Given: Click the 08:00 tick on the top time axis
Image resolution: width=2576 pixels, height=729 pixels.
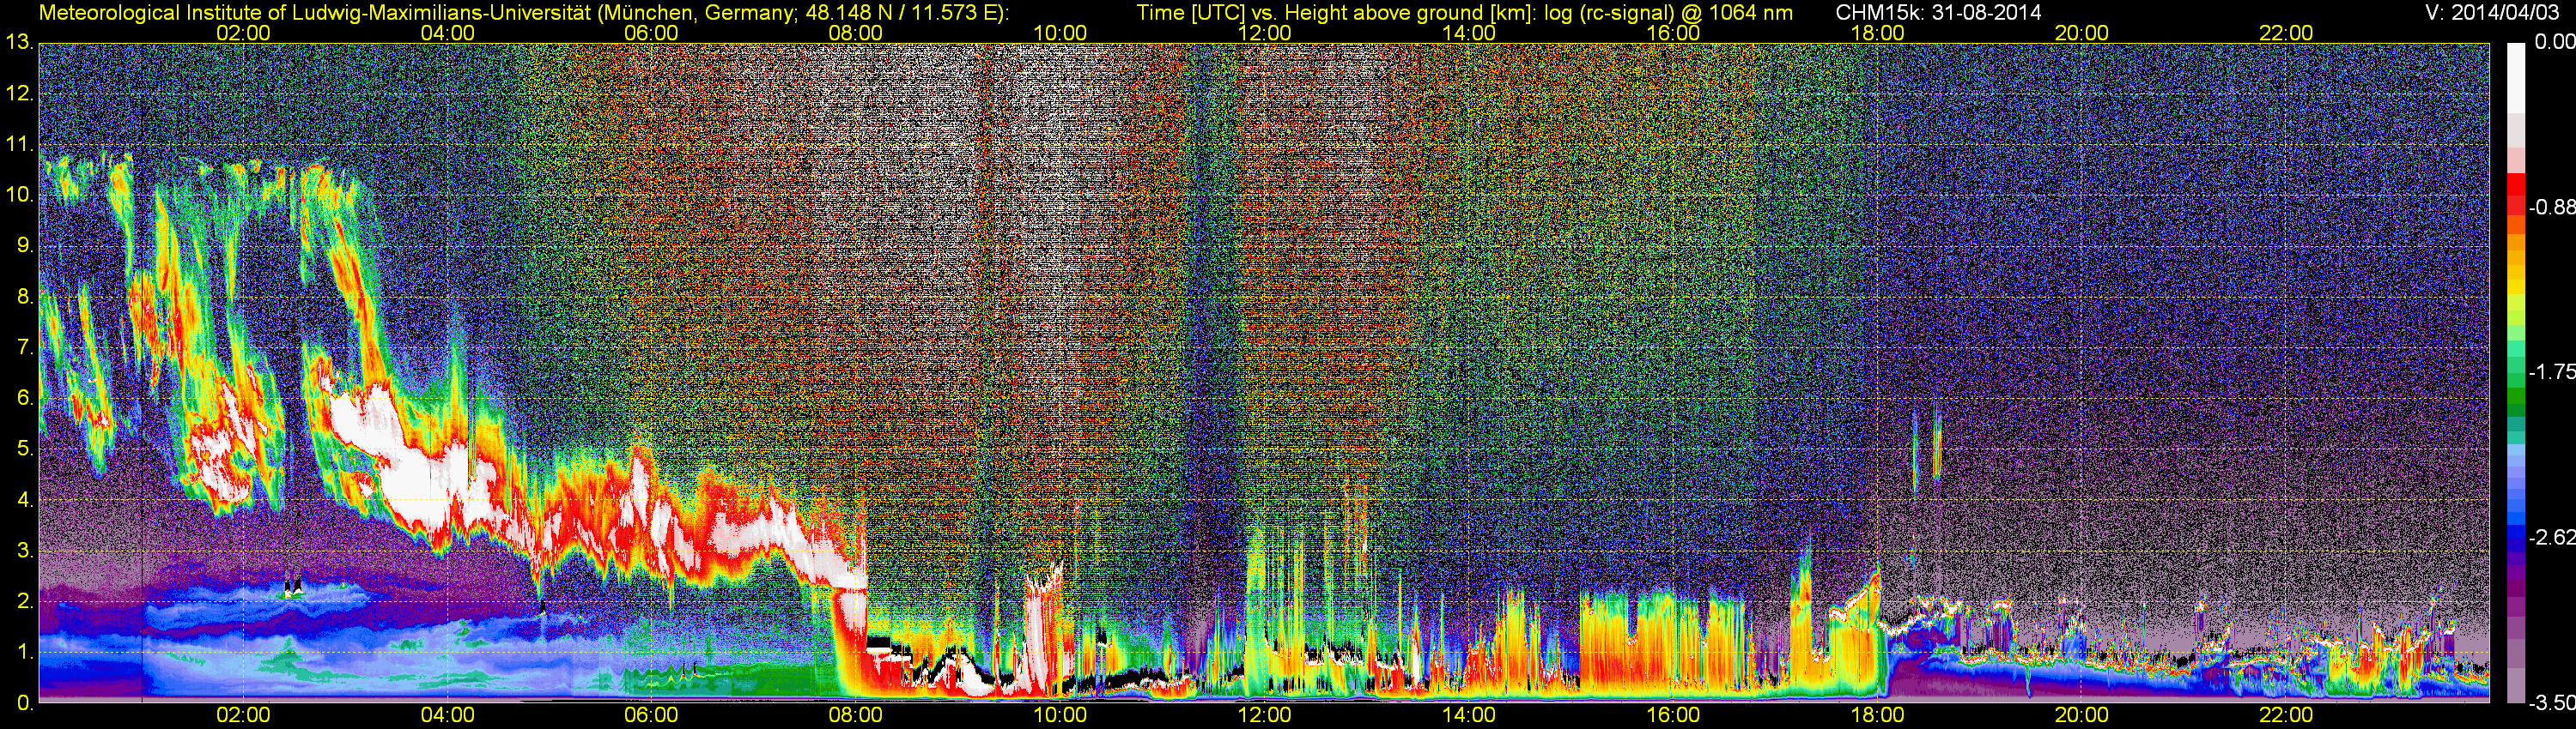Looking at the screenshot, I should (856, 33).
